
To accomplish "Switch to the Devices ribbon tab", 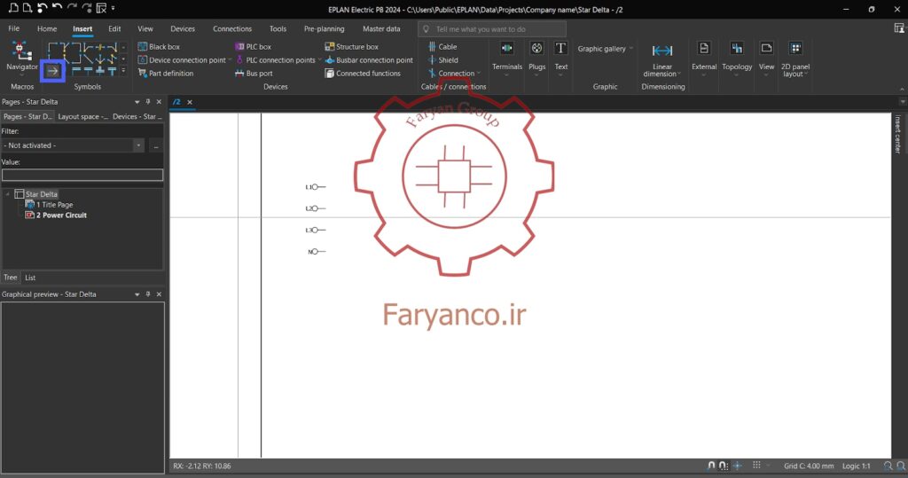I will [x=183, y=28].
